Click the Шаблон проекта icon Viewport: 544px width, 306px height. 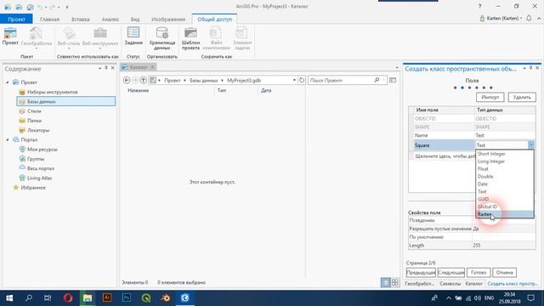[190, 38]
